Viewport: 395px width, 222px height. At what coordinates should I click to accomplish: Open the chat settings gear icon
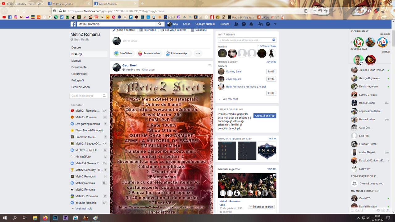point(378,210)
